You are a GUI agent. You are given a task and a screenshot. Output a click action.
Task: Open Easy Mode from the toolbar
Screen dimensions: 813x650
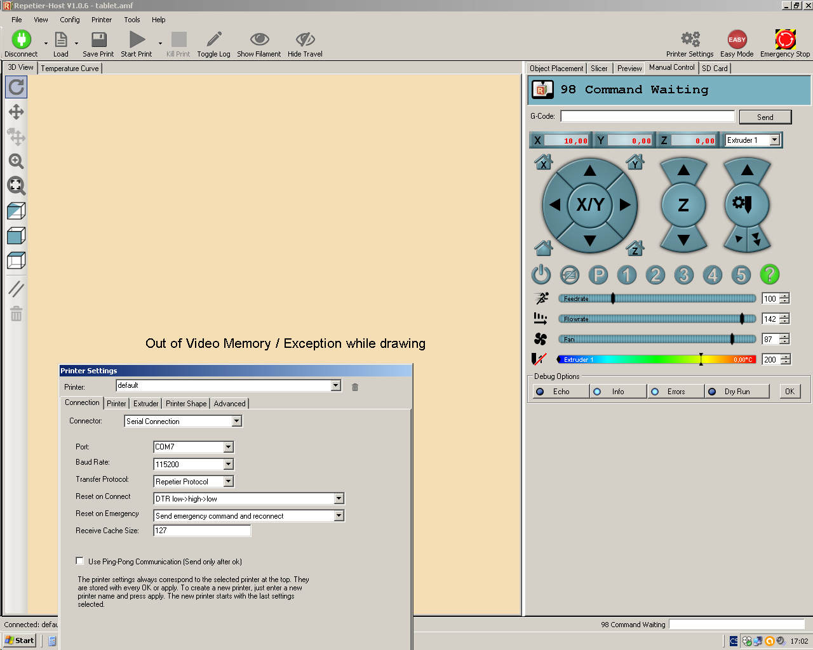(x=737, y=40)
